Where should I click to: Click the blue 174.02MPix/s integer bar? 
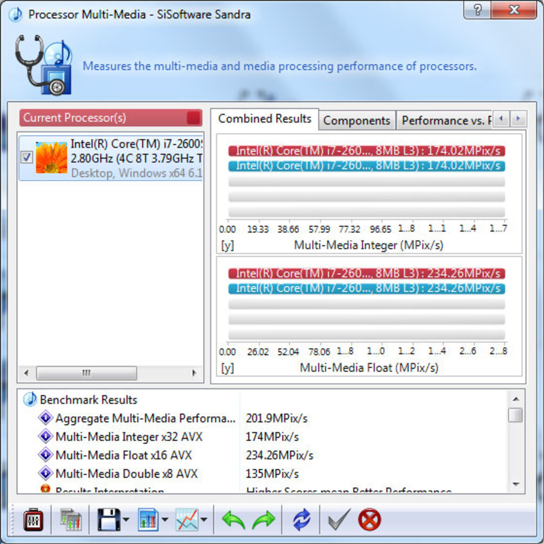(x=366, y=166)
